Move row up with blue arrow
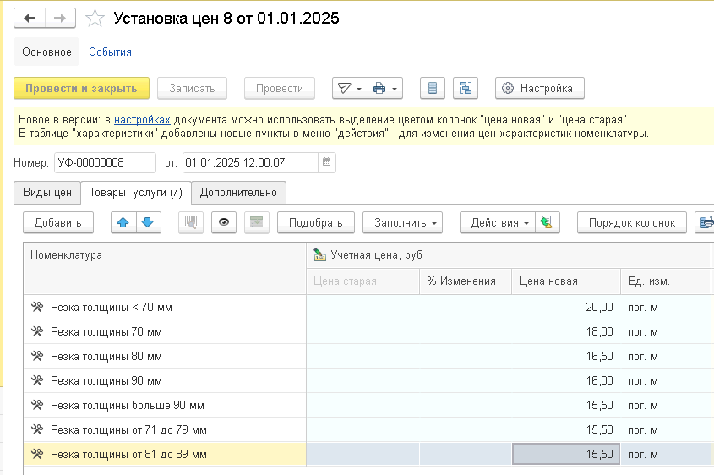The width and height of the screenshot is (714, 475). [x=123, y=222]
